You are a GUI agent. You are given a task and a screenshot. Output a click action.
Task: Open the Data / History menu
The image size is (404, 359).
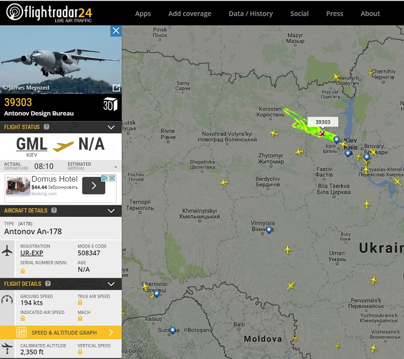[250, 14]
